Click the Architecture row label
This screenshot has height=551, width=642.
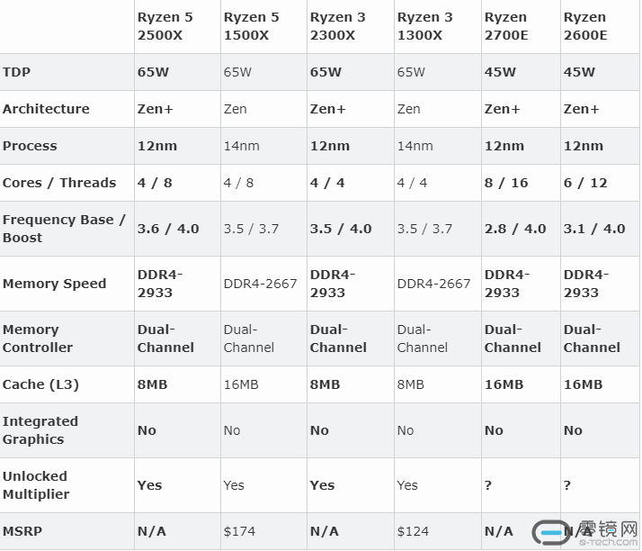(x=46, y=109)
